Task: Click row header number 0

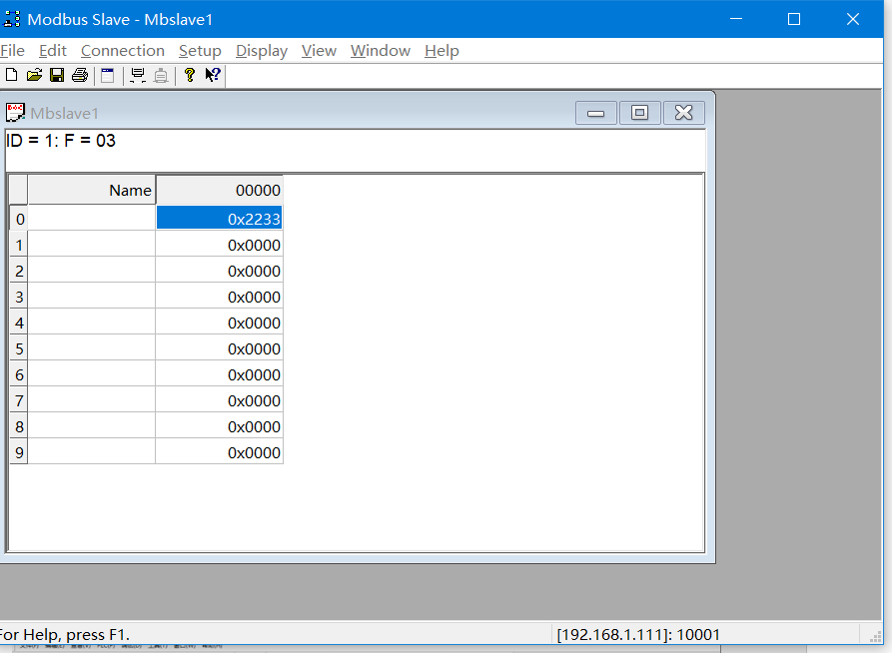Action: [x=19, y=219]
